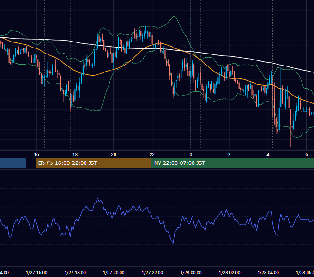
Task: Click the 1/27 20:00 time label
Action: click(114, 272)
